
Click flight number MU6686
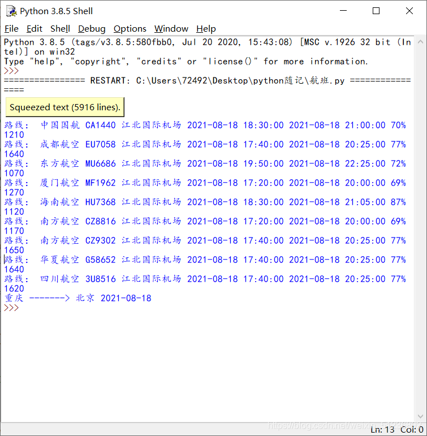(x=101, y=163)
